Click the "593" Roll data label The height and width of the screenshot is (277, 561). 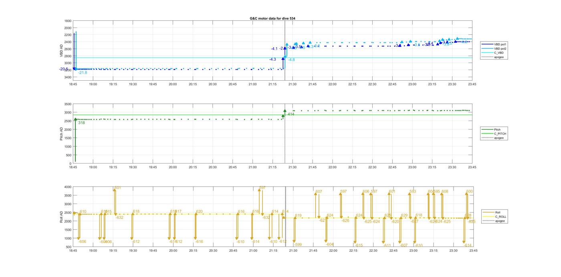coord(413,191)
